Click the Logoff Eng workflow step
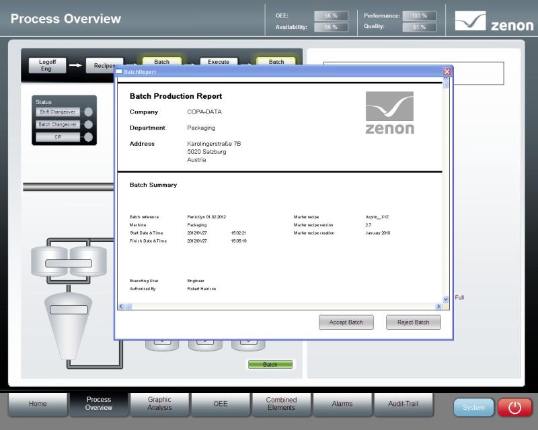The width and height of the screenshot is (538, 430). click(x=48, y=65)
